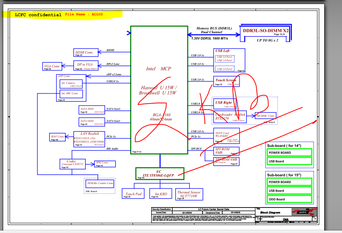Select the 'Intel MCP' title text
The height and width of the screenshot is (233, 342).
coord(158,69)
